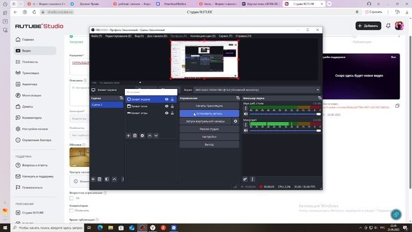The width and height of the screenshot is (412, 232).
Task: Open the Коллекция сцен menu in OBS
Action: [203, 36]
